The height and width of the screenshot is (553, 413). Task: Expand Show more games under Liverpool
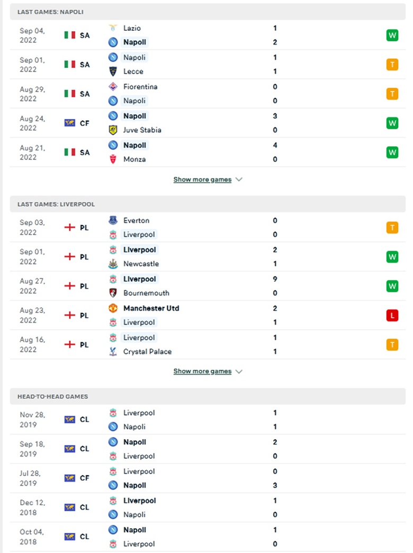tap(207, 371)
